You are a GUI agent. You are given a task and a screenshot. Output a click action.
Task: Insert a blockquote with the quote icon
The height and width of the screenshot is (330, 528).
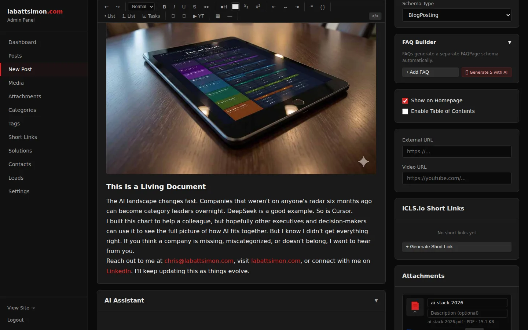click(312, 7)
